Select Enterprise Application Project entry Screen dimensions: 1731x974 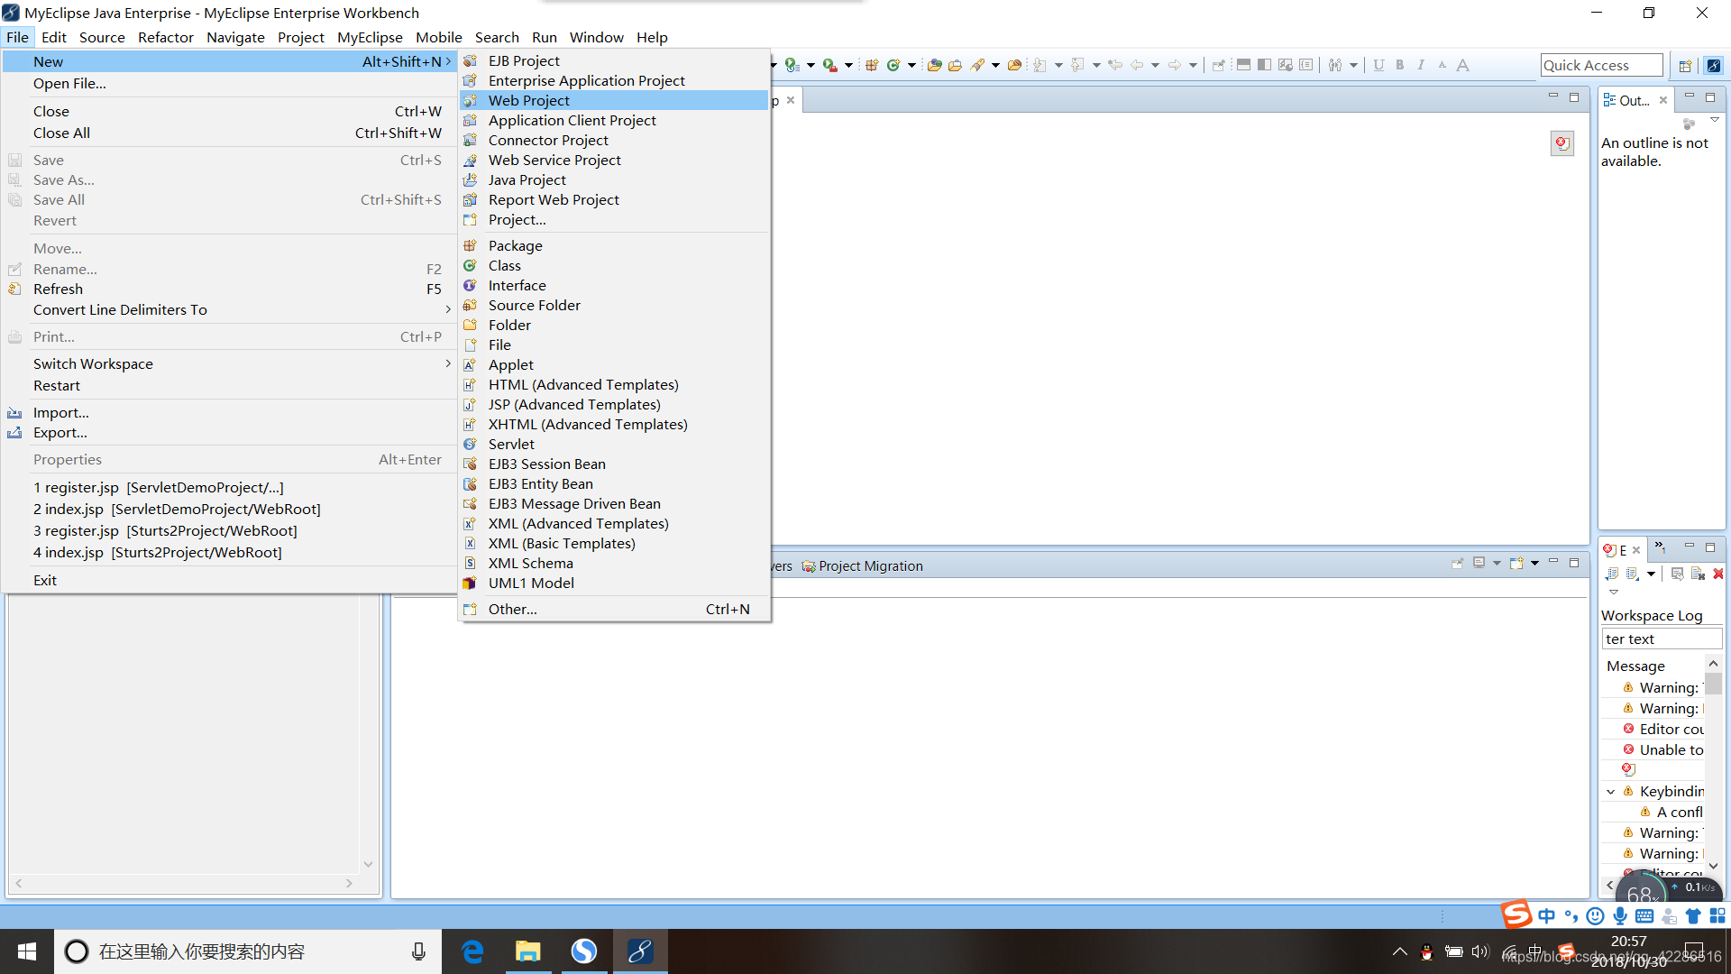pyautogui.click(x=614, y=80)
